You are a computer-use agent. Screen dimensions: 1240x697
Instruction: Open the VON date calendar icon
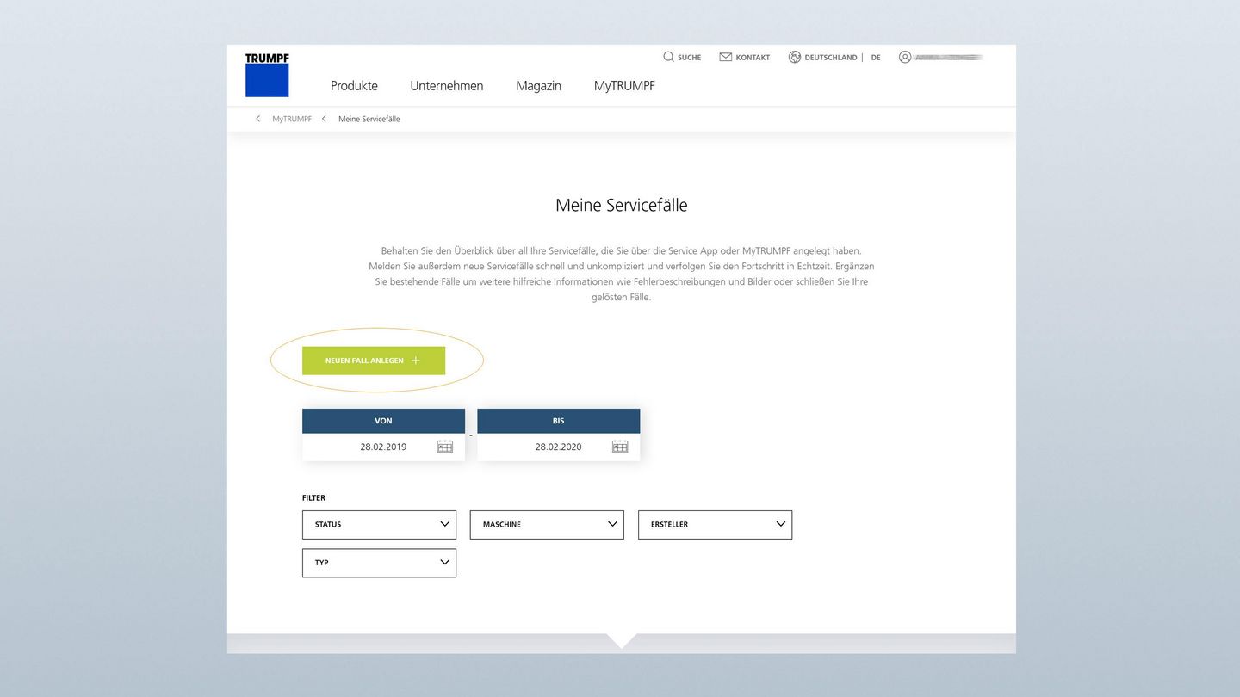click(444, 447)
